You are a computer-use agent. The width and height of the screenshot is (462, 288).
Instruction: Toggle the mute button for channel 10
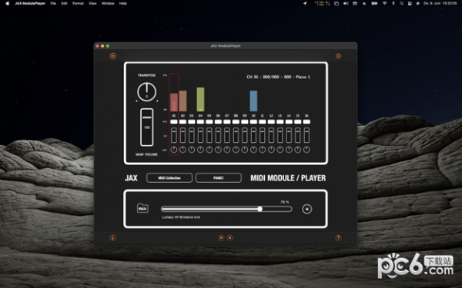click(x=253, y=121)
